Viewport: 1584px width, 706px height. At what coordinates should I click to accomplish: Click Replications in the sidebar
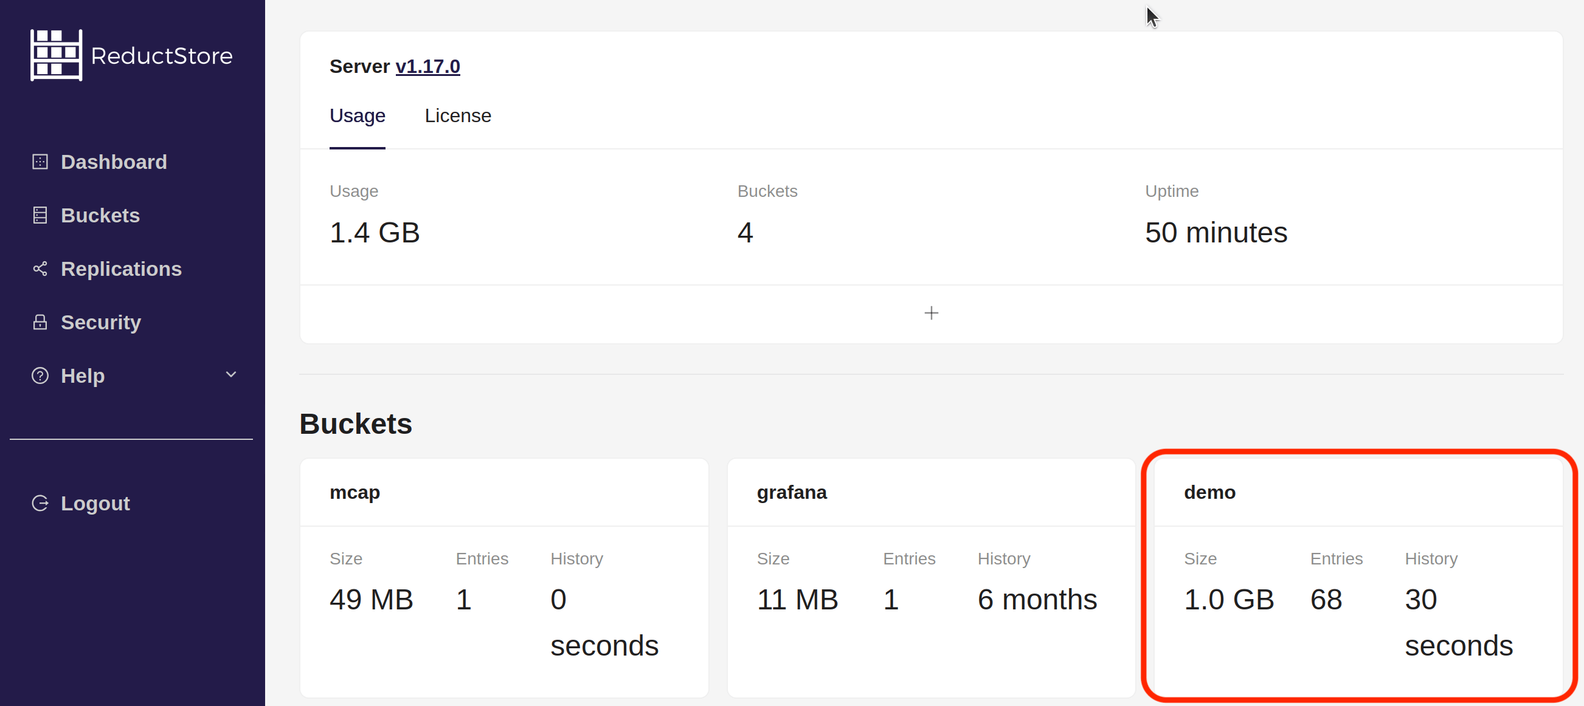(x=121, y=269)
